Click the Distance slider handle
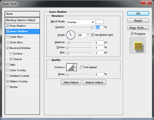154x120 pixels. click(69, 43)
